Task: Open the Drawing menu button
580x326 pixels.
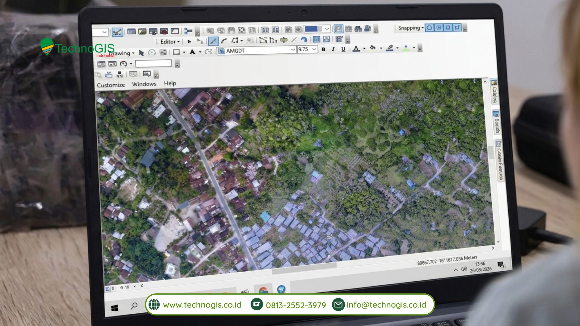Action: (121, 53)
